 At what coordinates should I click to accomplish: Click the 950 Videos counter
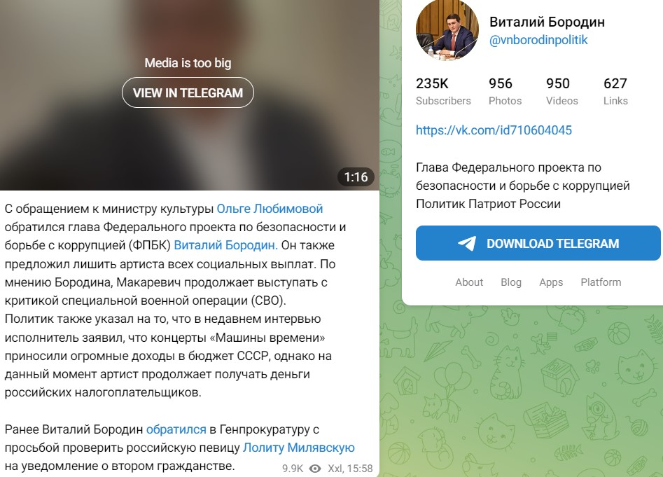click(562, 91)
